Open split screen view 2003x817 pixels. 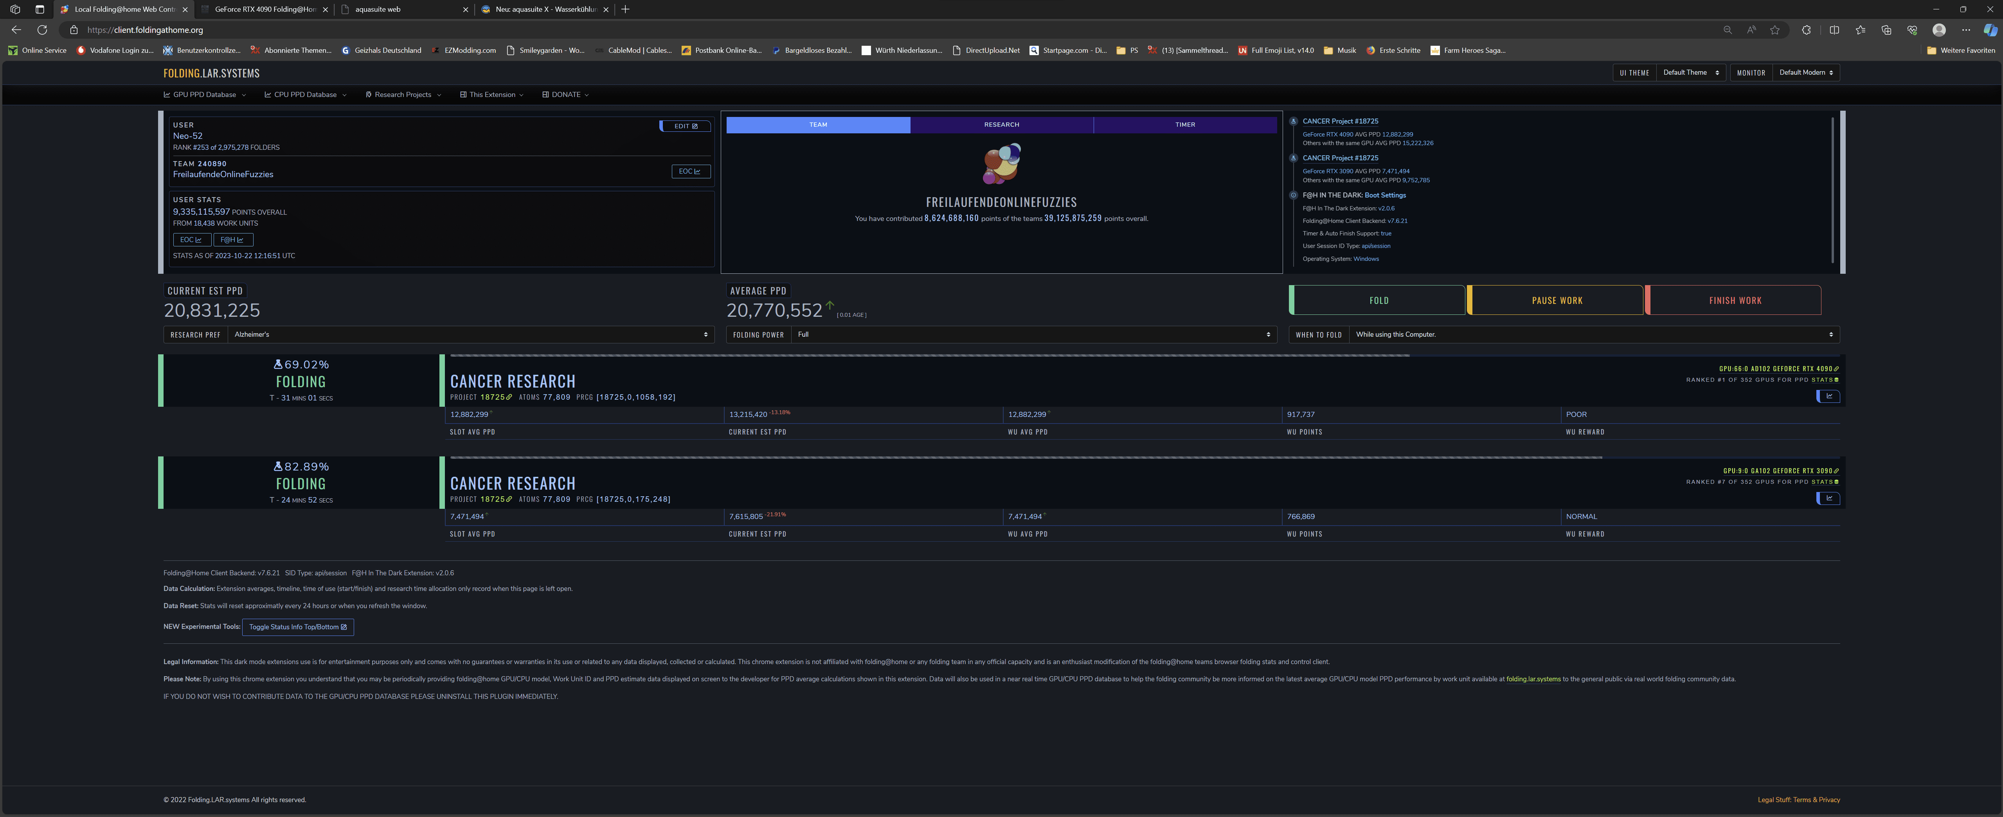point(1834,30)
